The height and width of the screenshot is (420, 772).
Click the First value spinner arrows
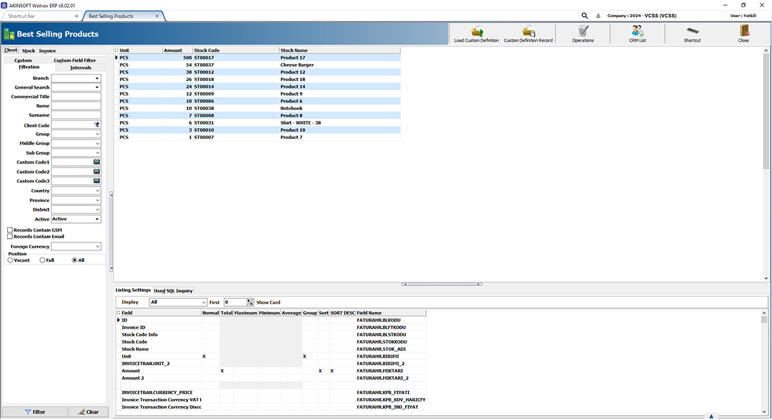[250, 302]
